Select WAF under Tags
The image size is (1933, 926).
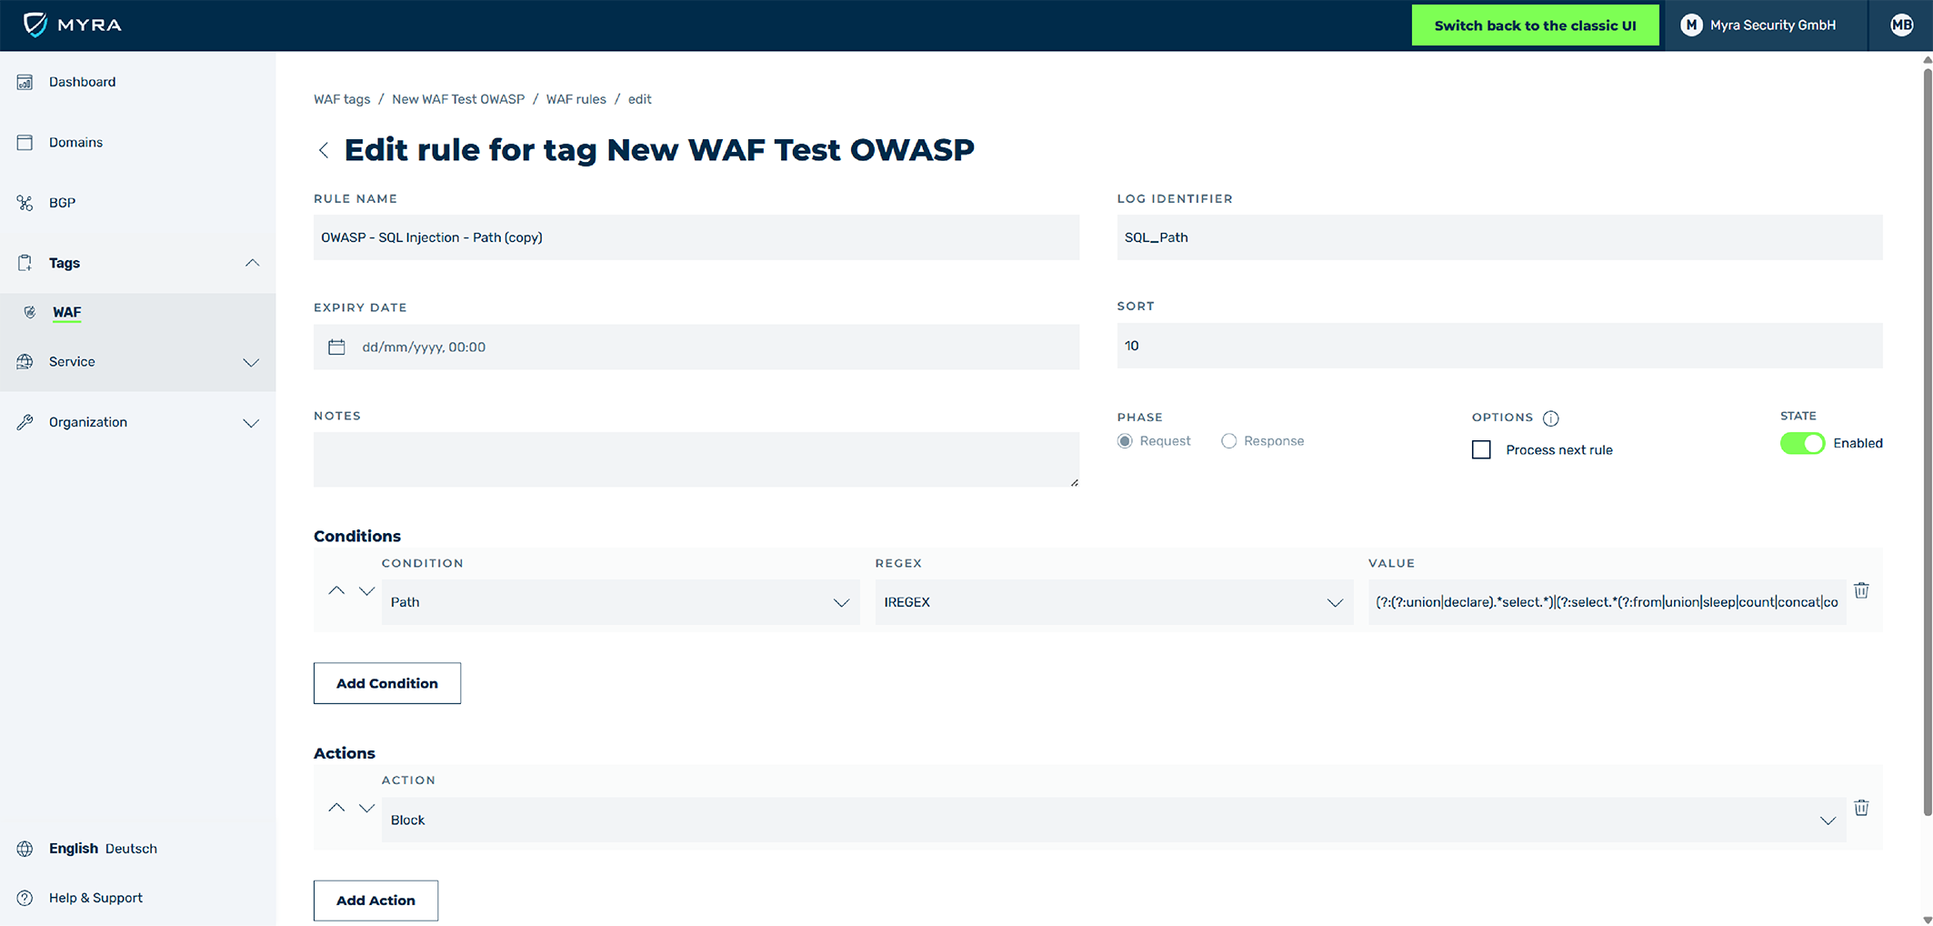pos(66,312)
